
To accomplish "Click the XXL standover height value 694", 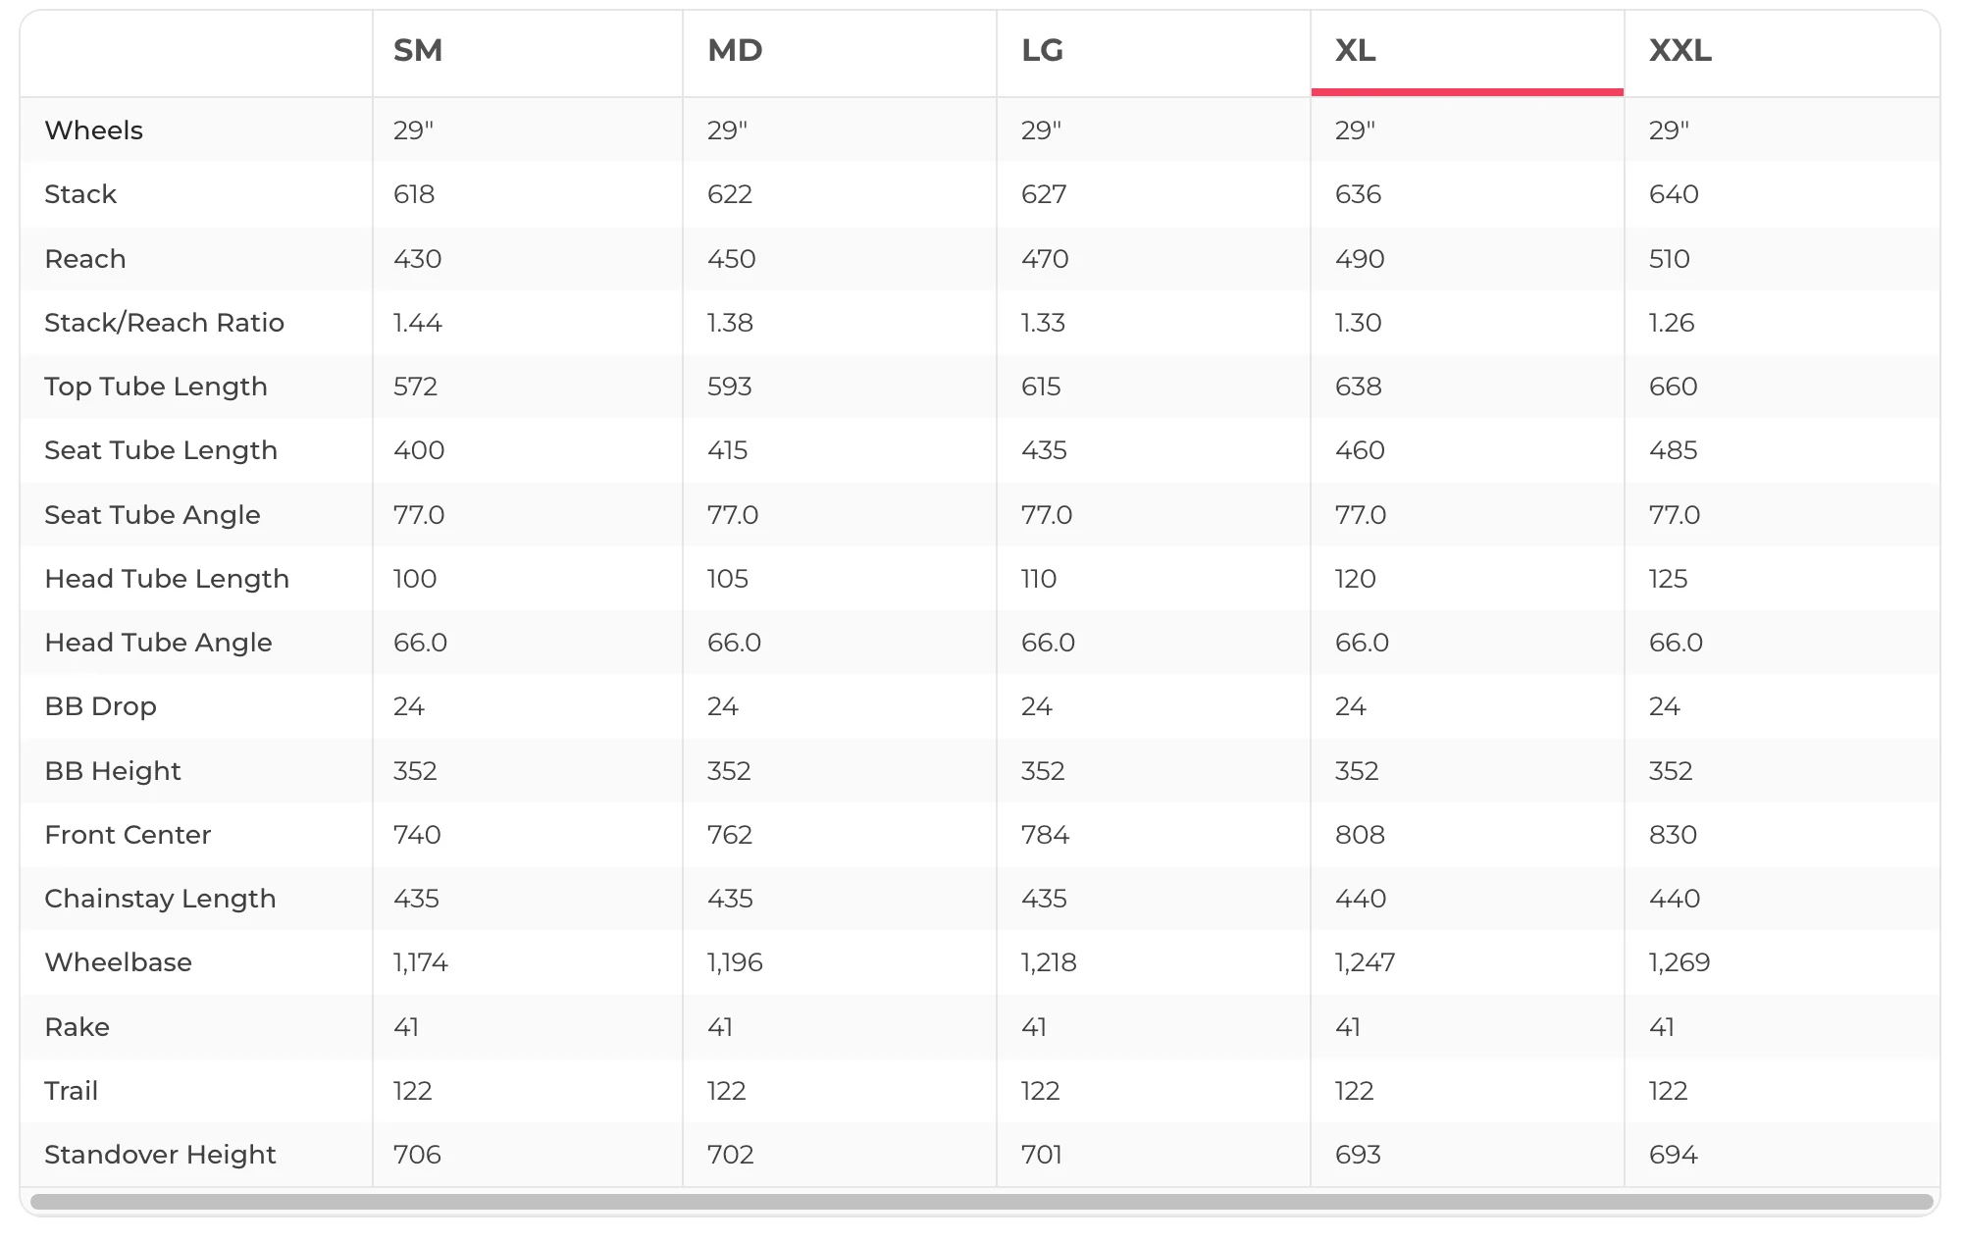I will coord(1674,1155).
